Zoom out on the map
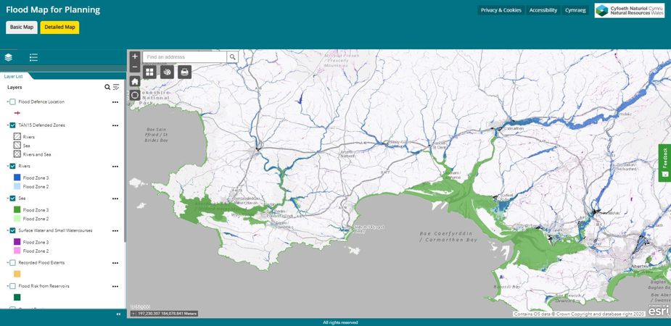 [135, 67]
